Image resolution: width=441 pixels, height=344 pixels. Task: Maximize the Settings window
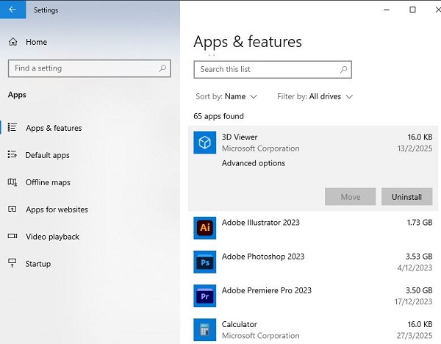(x=412, y=10)
